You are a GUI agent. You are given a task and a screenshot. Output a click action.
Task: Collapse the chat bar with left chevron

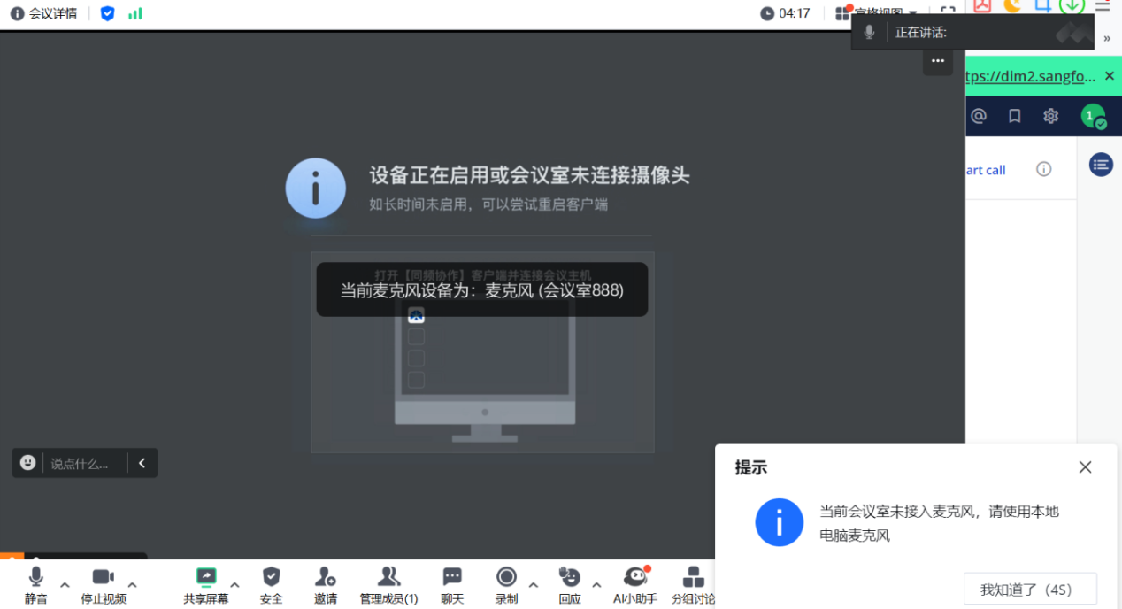coord(142,463)
